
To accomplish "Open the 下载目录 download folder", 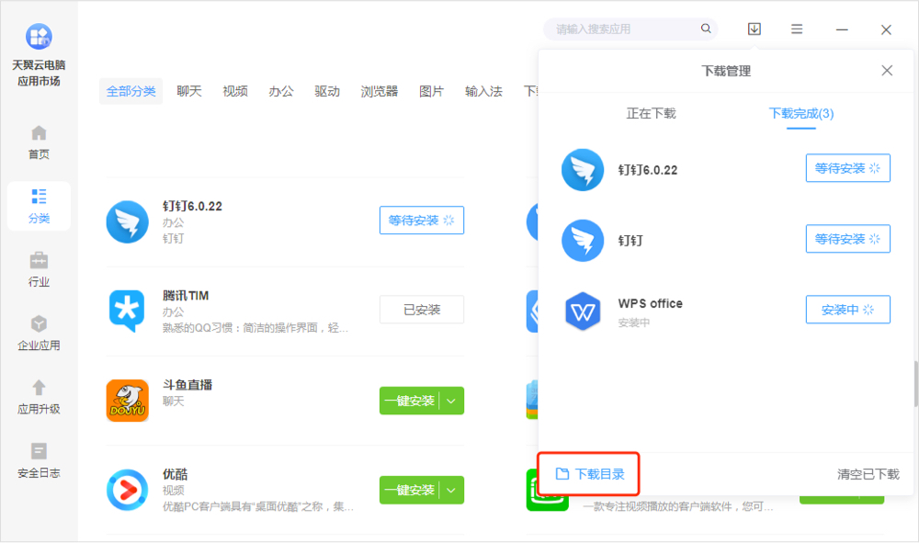I will [590, 474].
